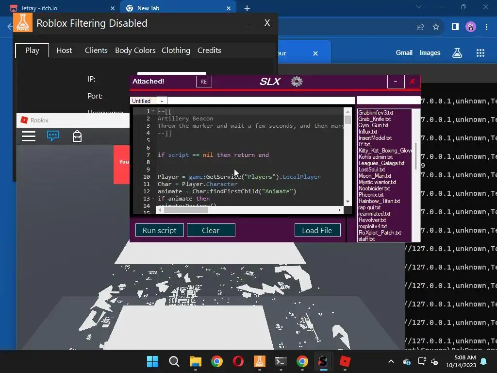The height and width of the screenshot is (373, 497).
Task: Select Grabknifev3.txt in script list
Action: click(x=375, y=113)
